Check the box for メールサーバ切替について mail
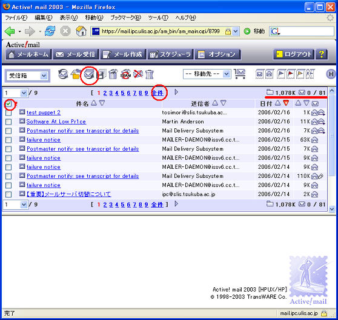338x320 pixels. tap(8, 195)
